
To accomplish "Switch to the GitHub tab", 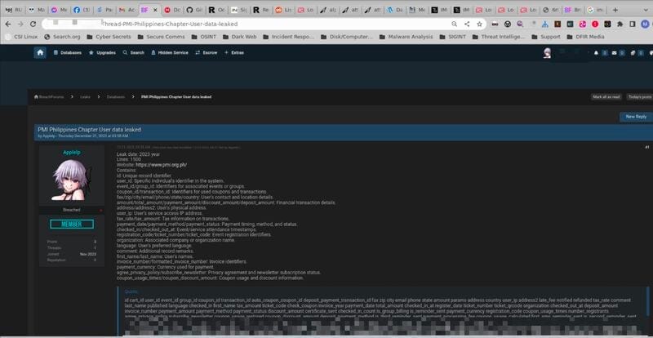I will tap(193, 10).
